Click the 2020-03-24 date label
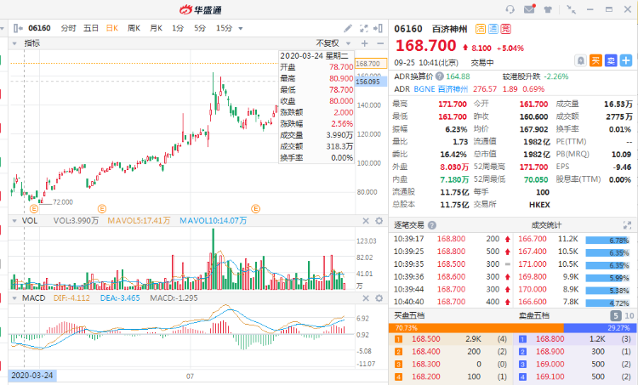 tap(32, 376)
